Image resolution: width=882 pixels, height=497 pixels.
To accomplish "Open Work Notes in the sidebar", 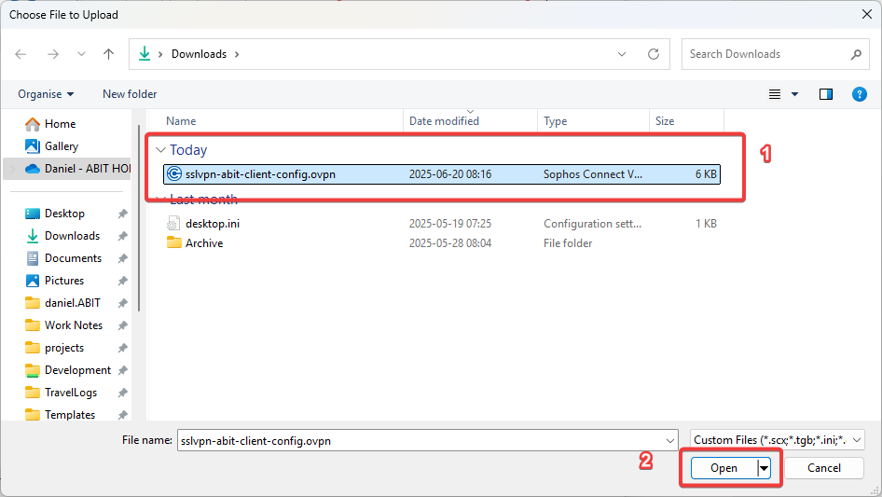I will click(x=73, y=324).
